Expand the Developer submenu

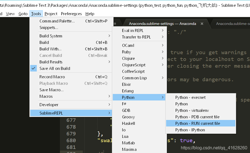[71, 105]
